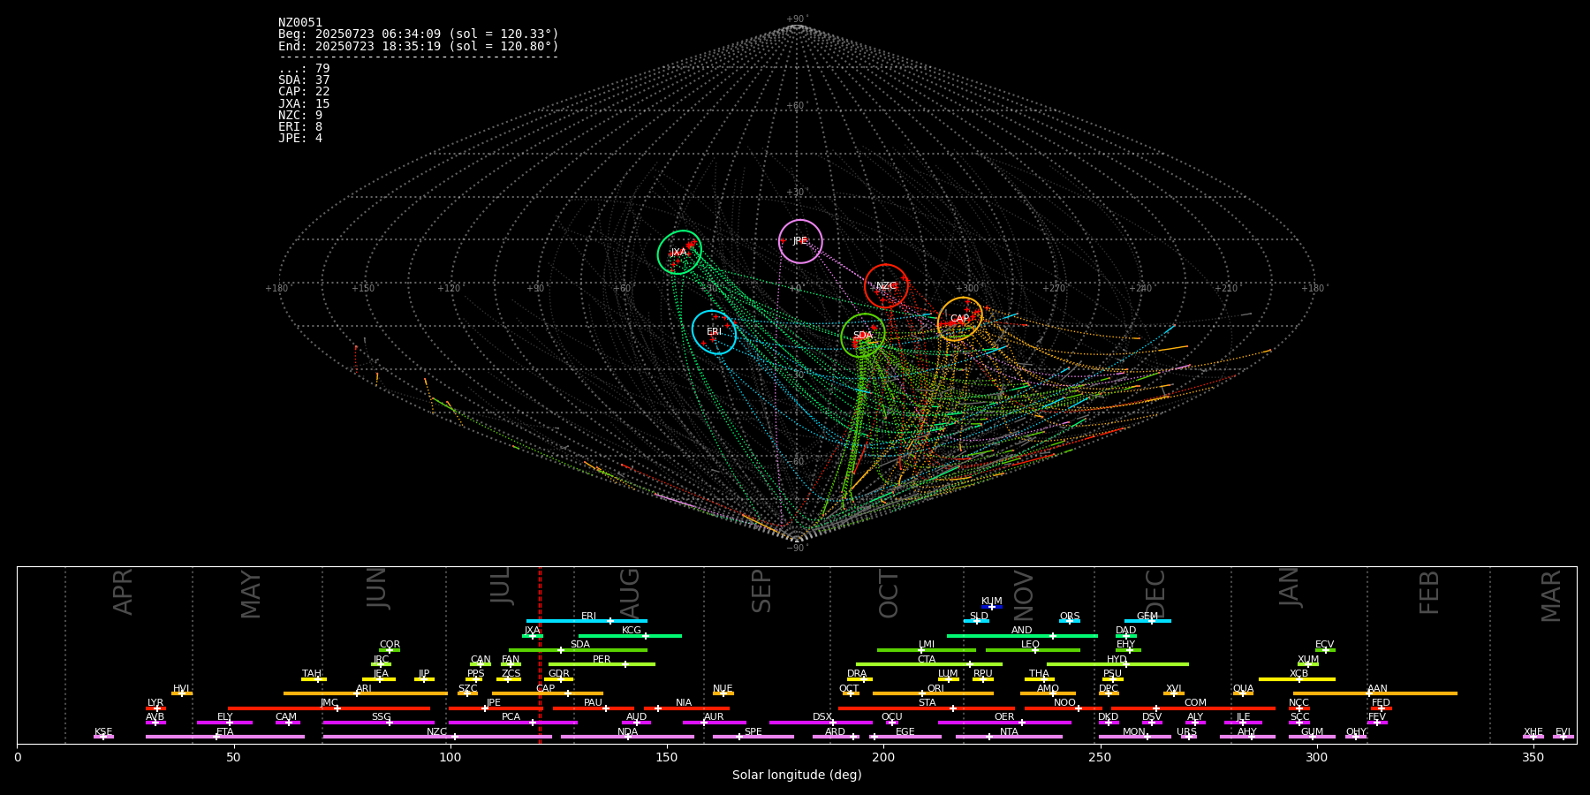Select the ARI shower bar in timeline

365,693
